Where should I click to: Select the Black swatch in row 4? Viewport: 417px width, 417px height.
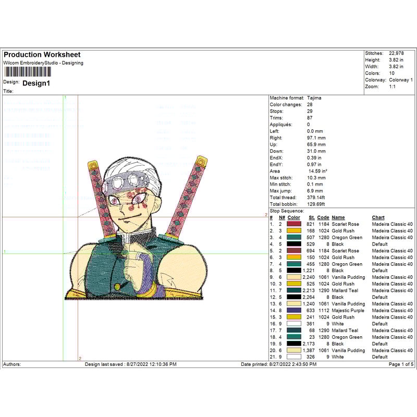(x=294, y=244)
